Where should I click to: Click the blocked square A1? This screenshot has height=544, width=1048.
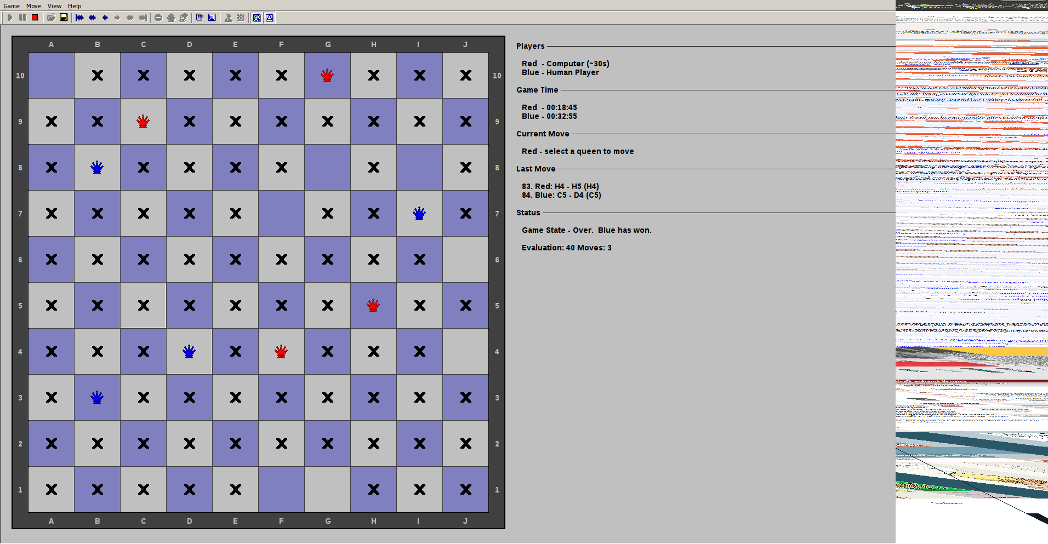coord(51,490)
